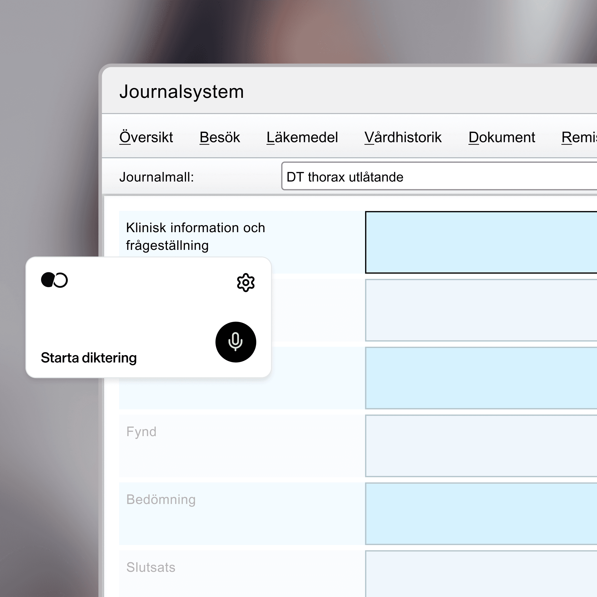Go to the Vårdhistorik tab
The image size is (597, 597).
(403, 137)
